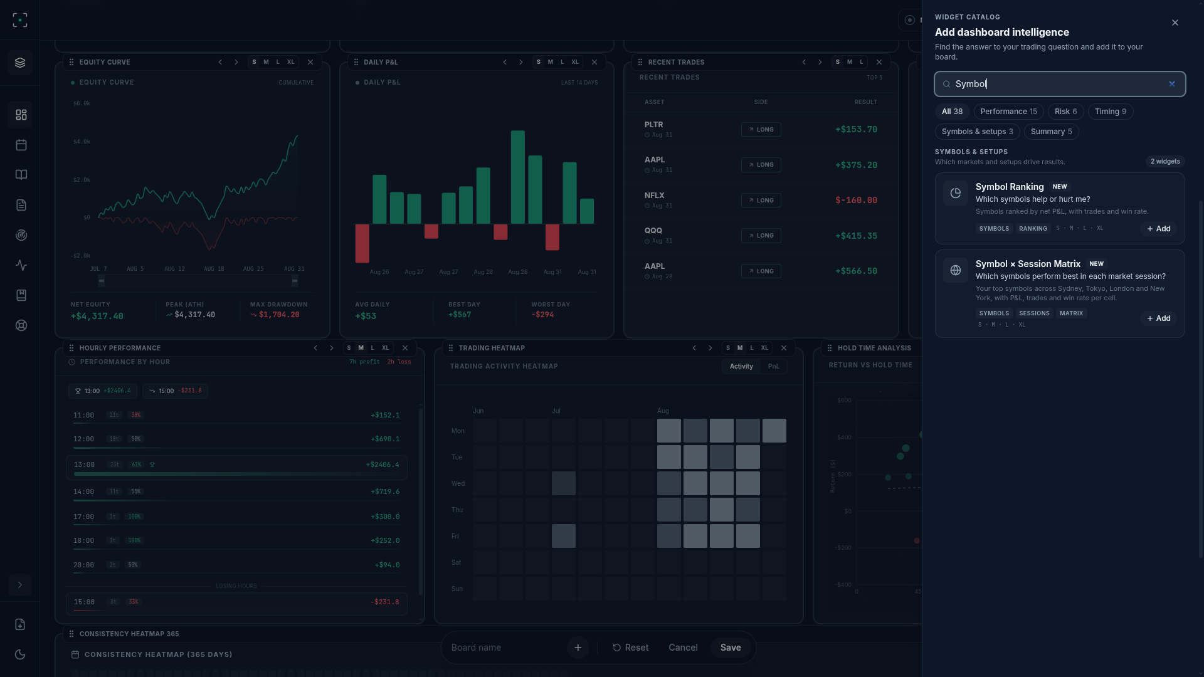
Task: Filter catalog by Summary
Action: [1051, 132]
